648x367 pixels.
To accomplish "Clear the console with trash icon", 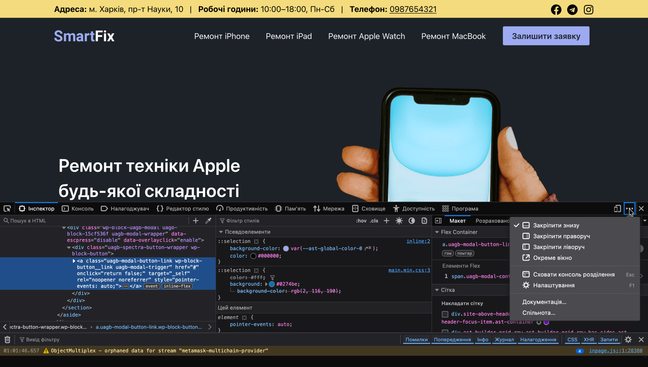I will click(x=7, y=339).
